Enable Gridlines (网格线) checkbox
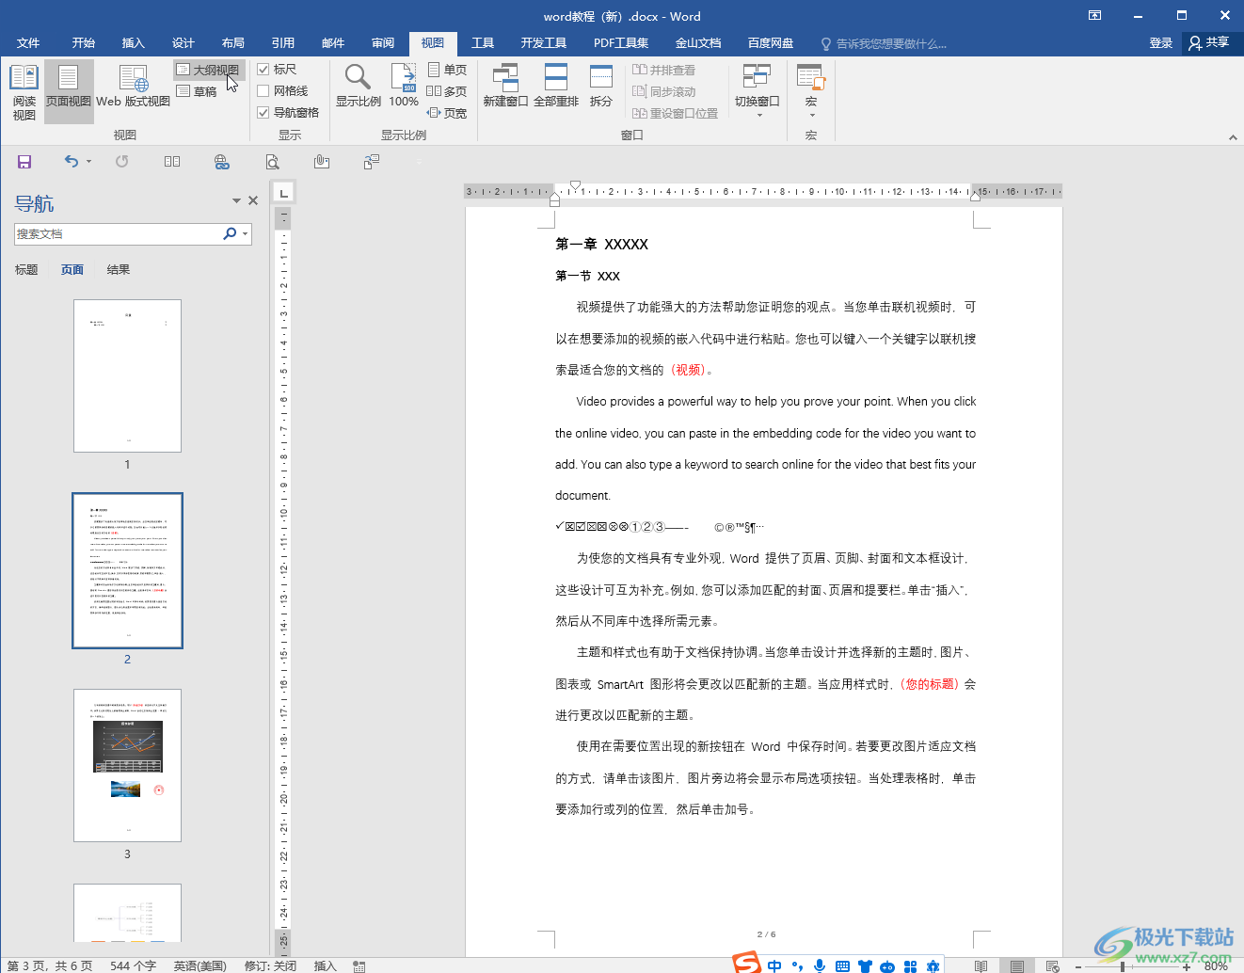Screen dimensions: 1244x973 pyautogui.click(x=263, y=91)
